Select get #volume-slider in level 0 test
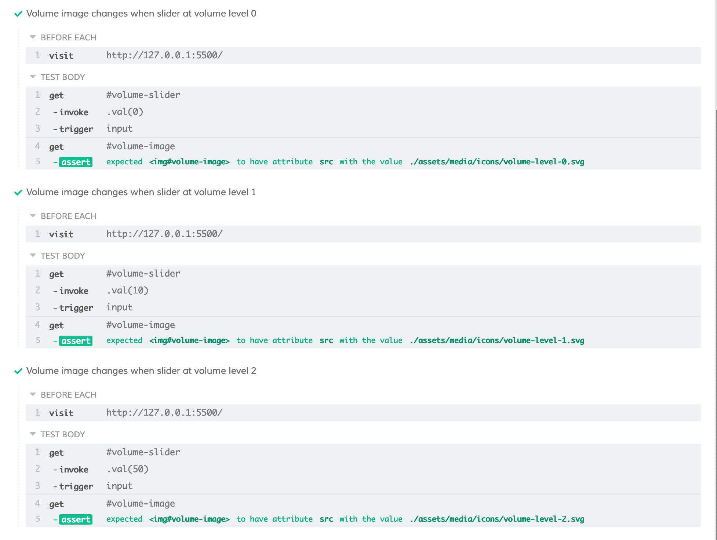 [x=363, y=95]
